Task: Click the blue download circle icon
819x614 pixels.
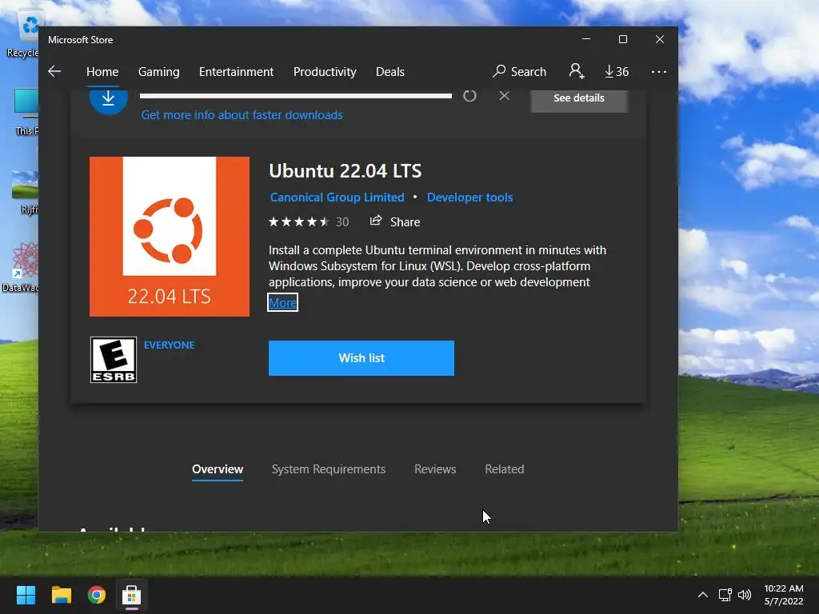Action: point(109,99)
